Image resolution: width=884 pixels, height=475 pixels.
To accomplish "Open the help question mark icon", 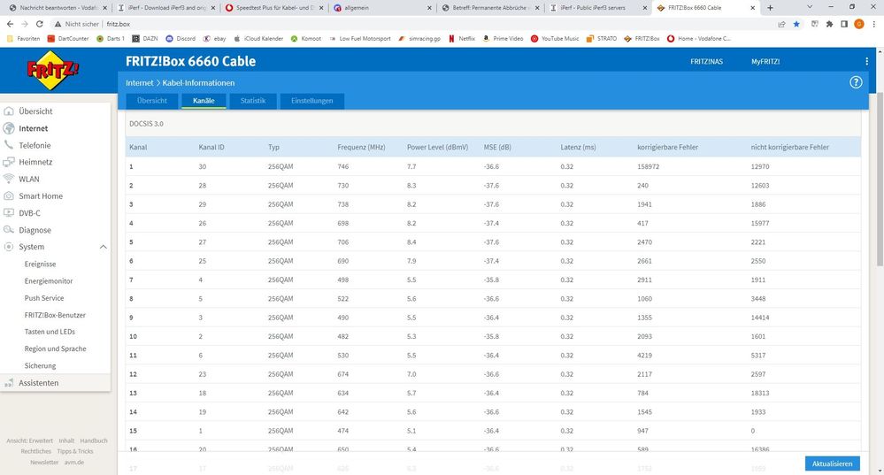I will (856, 82).
